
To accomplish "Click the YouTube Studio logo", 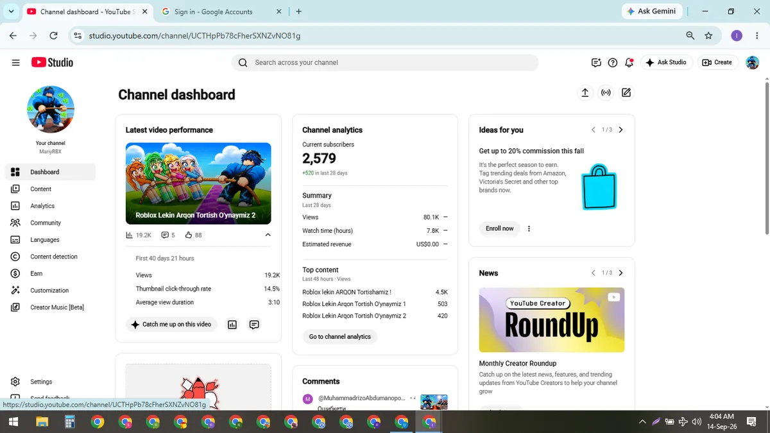I will (52, 62).
